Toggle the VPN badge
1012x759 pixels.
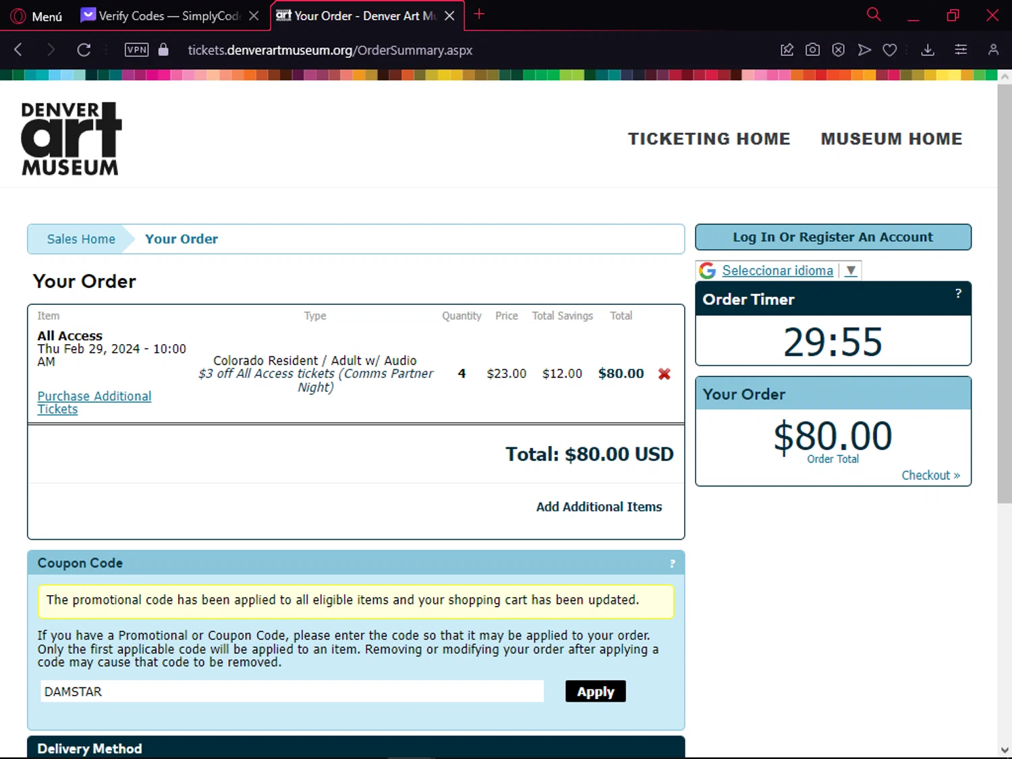pyautogui.click(x=137, y=49)
